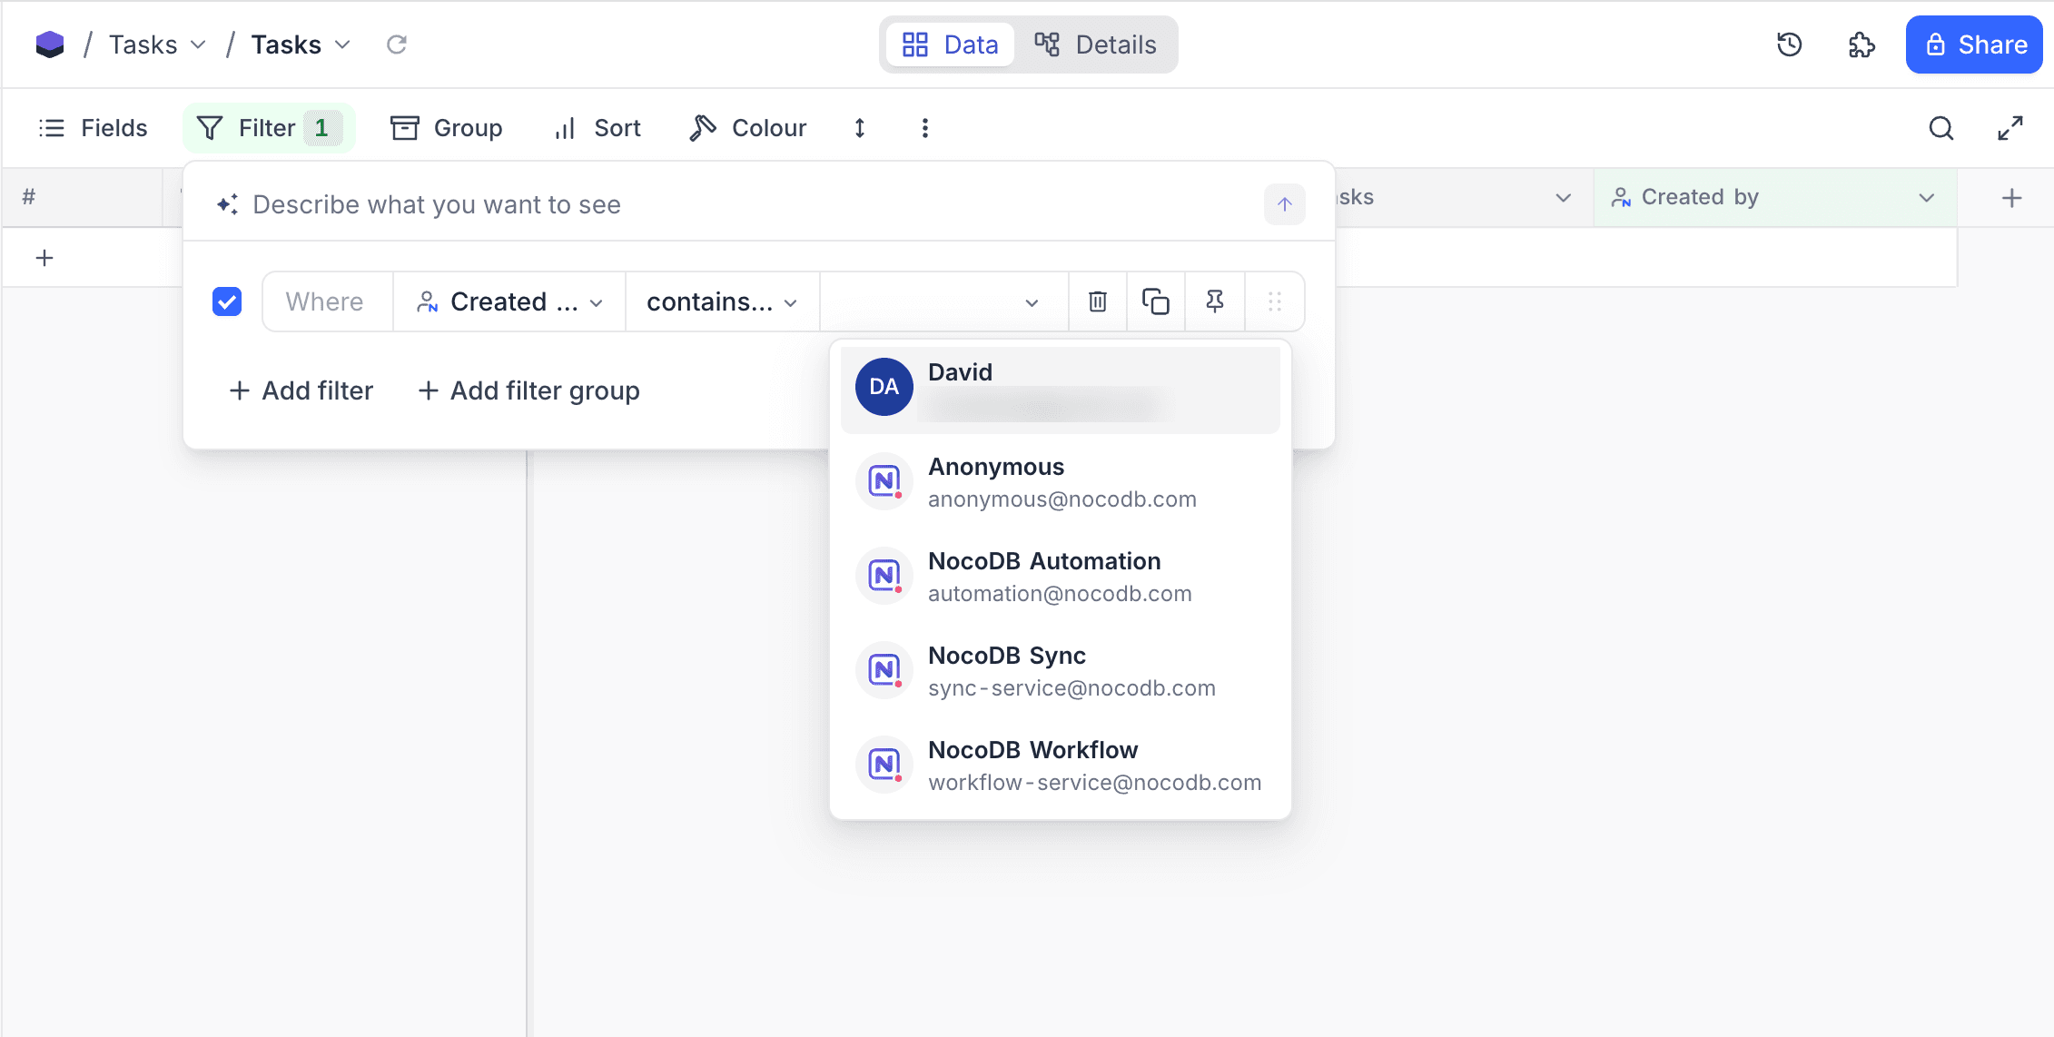
Task: Click Add filter group
Action: click(x=529, y=390)
